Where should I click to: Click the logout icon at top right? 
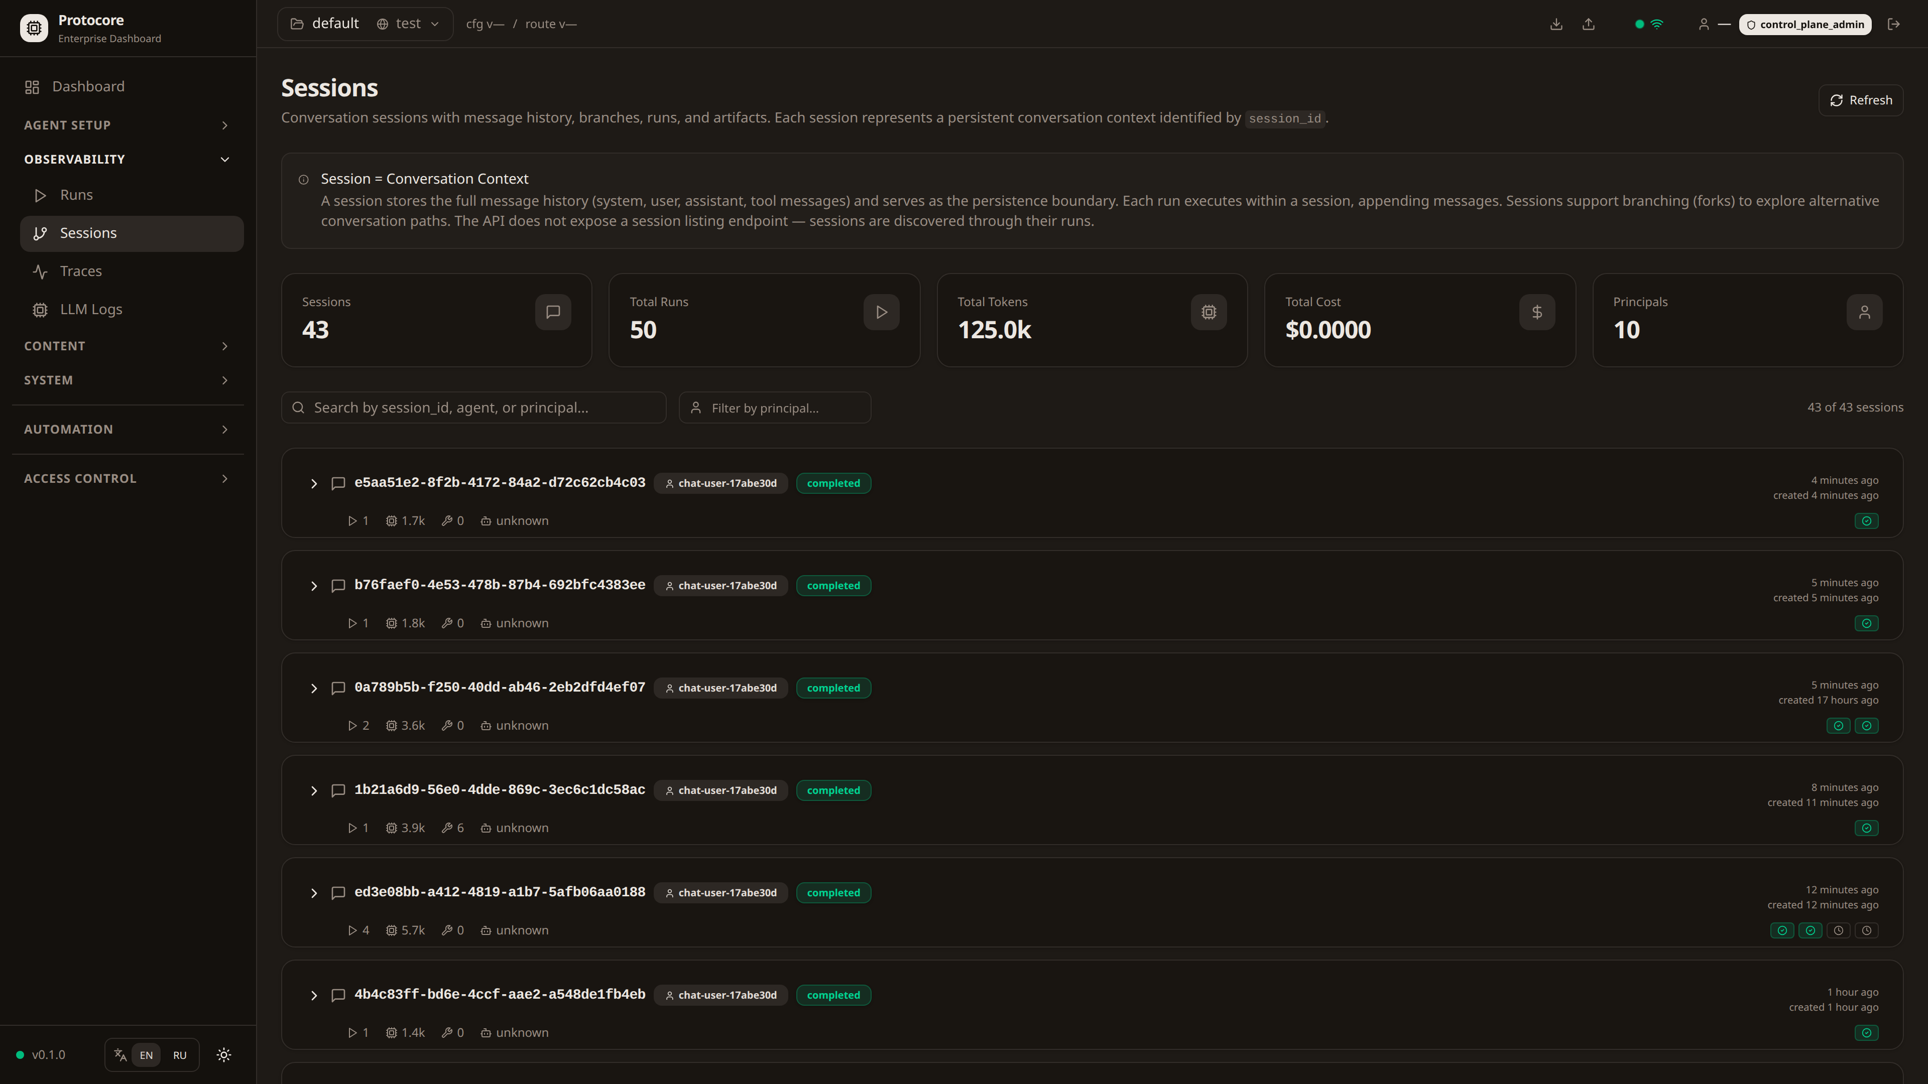1893,24
